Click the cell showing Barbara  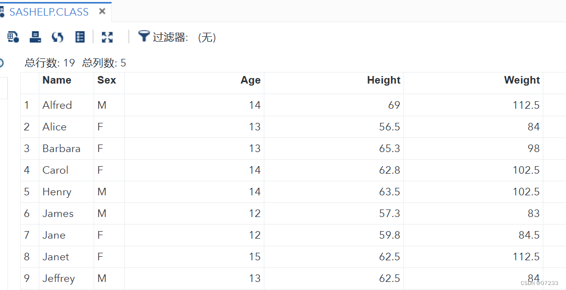point(61,148)
